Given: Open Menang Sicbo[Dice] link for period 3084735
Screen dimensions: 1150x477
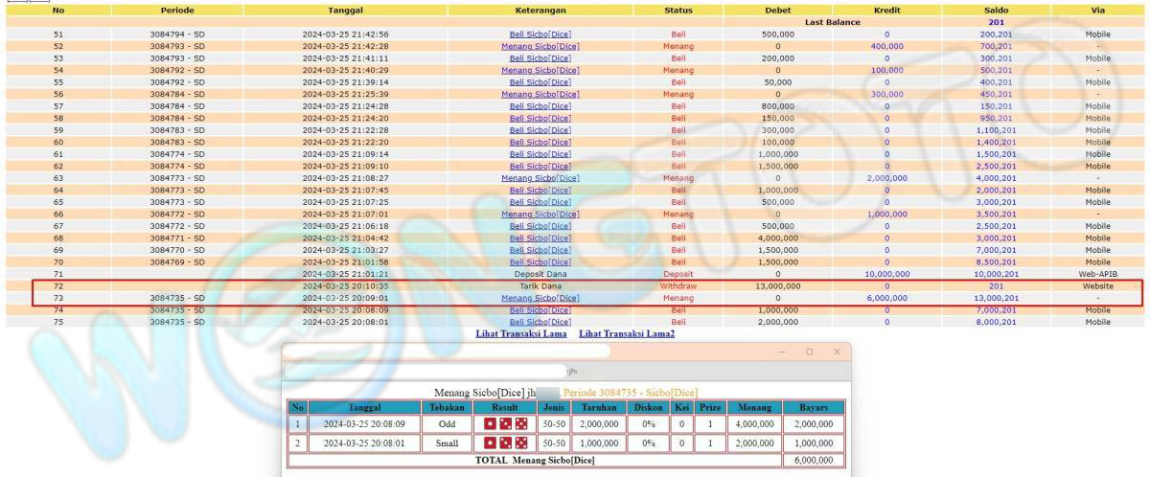Looking at the screenshot, I should click(x=540, y=298).
